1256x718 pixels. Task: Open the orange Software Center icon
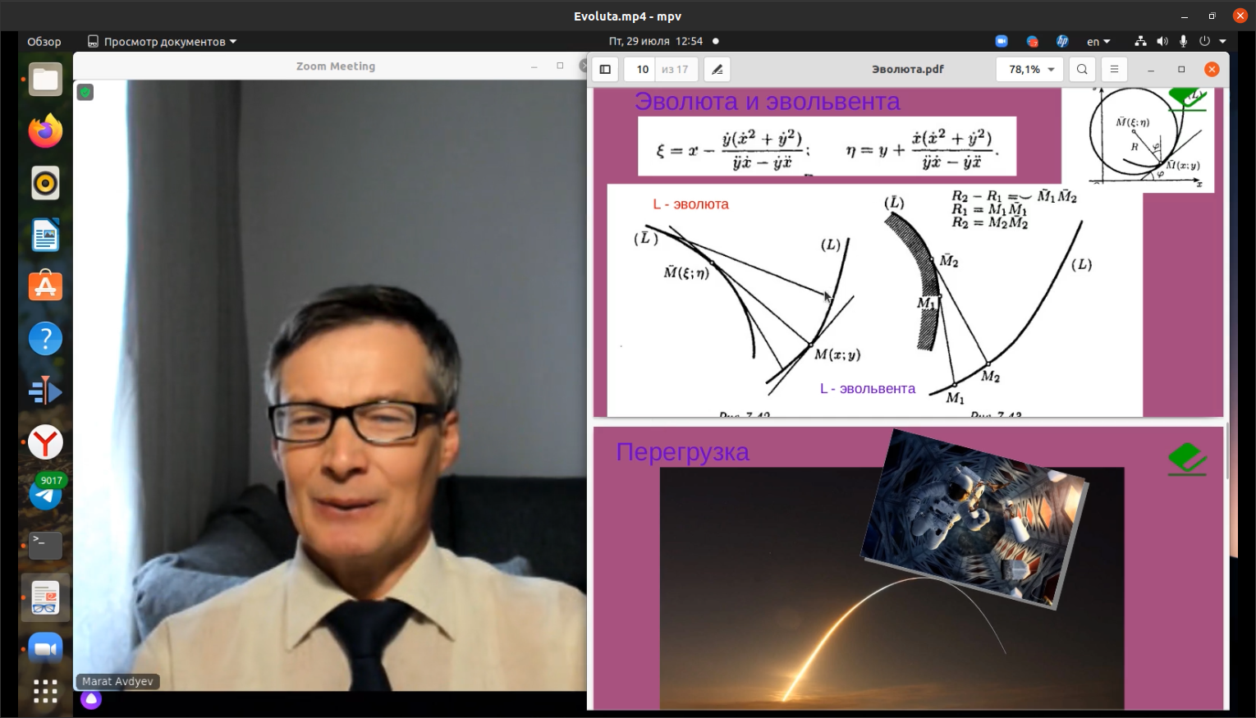point(45,286)
